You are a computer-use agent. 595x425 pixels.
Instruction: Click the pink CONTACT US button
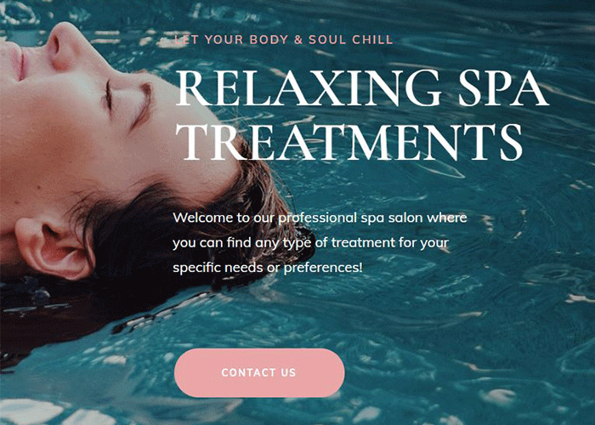(259, 372)
